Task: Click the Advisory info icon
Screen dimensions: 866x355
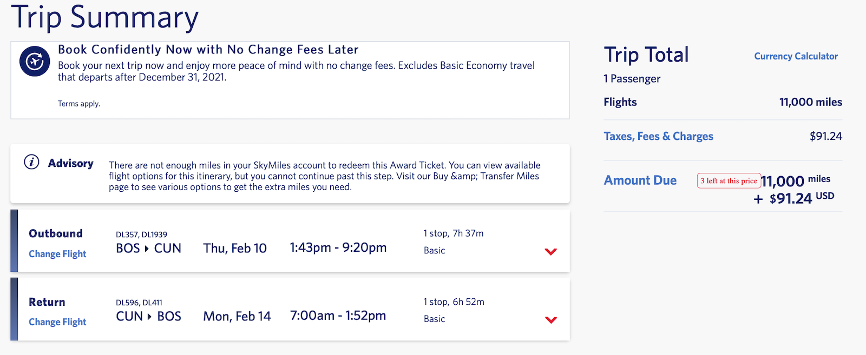Action: tap(31, 162)
